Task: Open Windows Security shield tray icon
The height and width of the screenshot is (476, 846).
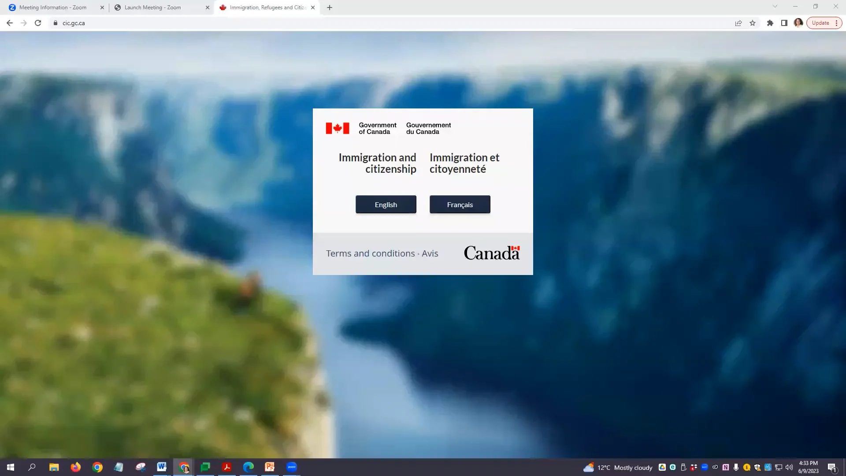Action: [757, 467]
